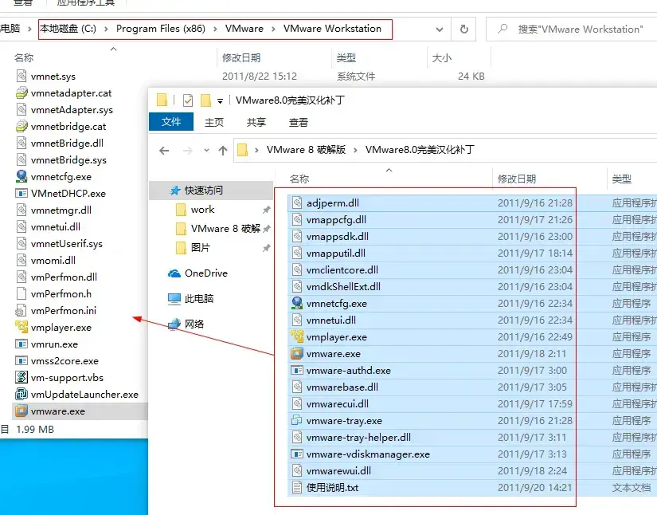Go back using the back arrow button

[164, 151]
